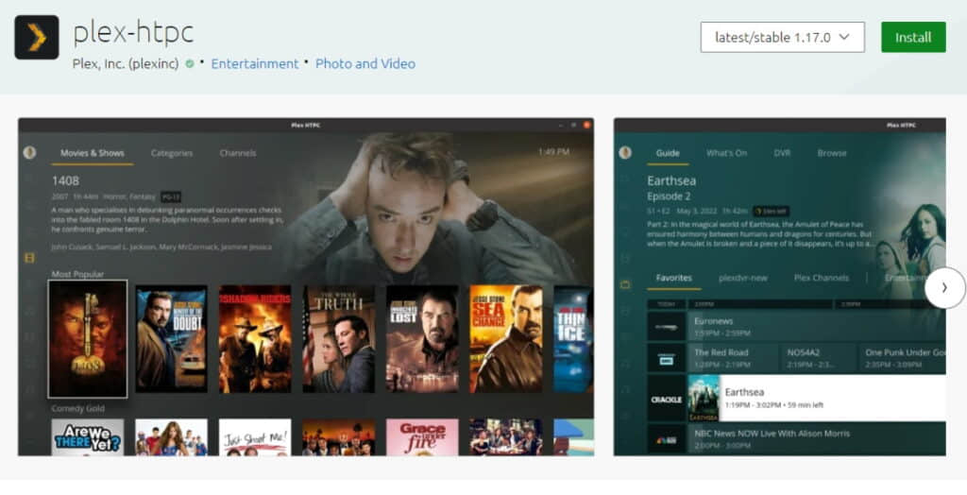Select the Benefit of the Doubt poster
Image resolution: width=967 pixels, height=495 pixels.
(172, 339)
